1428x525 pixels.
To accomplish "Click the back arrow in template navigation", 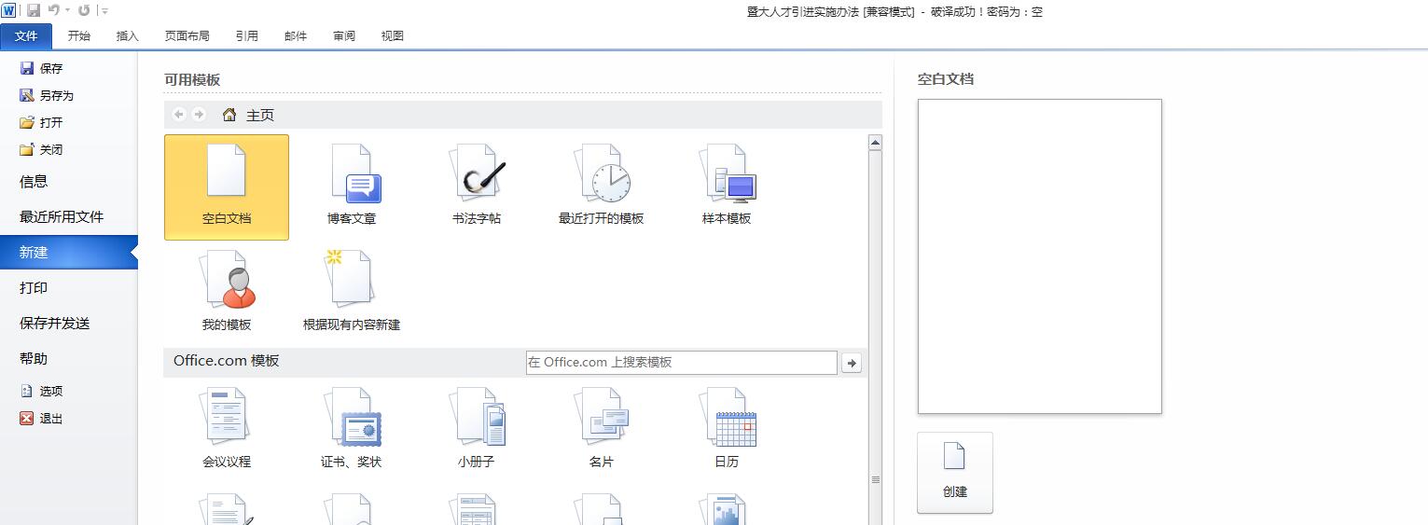I will [179, 115].
